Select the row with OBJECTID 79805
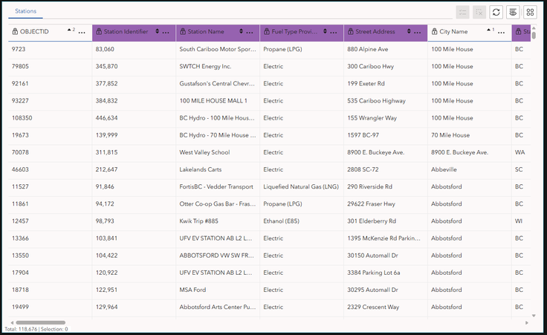The height and width of the screenshot is (335, 547). (269, 66)
